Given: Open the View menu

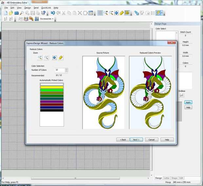Looking at the screenshot, I should tap(19, 8).
